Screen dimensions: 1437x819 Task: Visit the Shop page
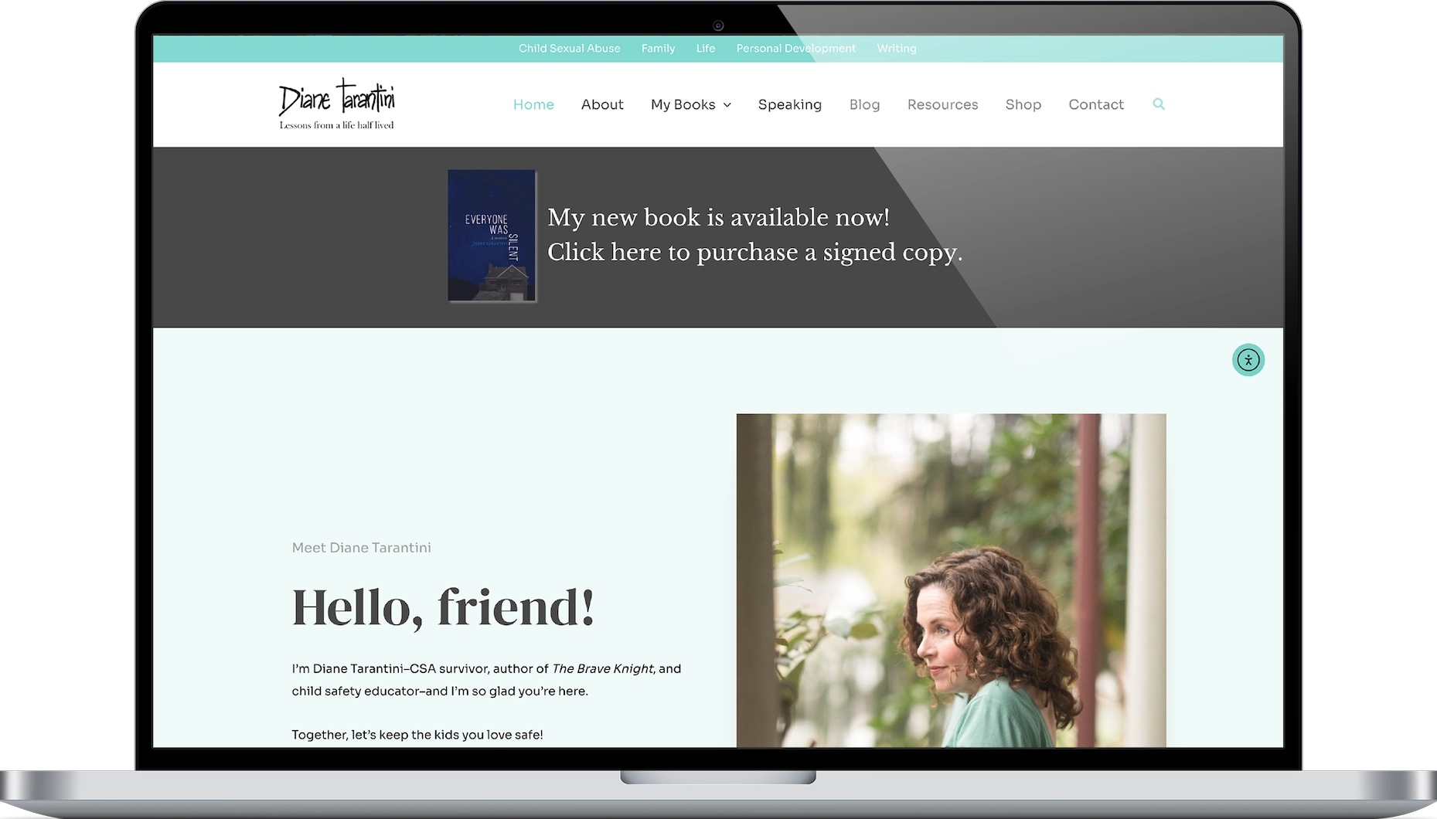(1023, 104)
